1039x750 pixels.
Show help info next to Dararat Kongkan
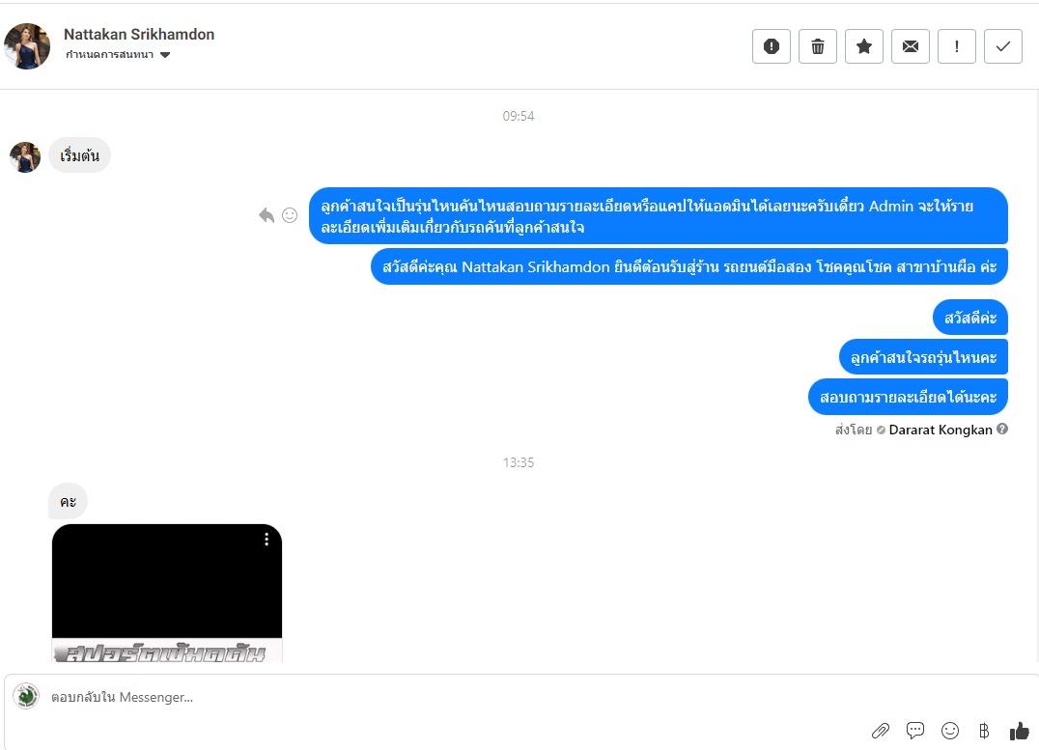1002,429
